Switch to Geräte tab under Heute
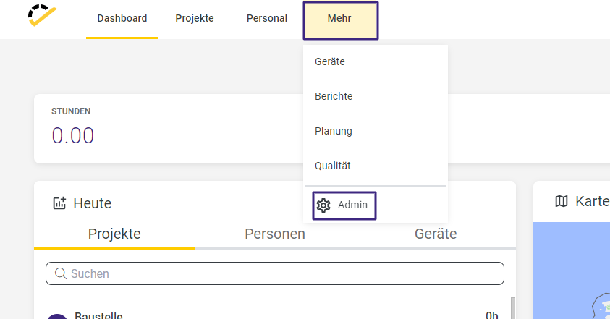 pyautogui.click(x=436, y=234)
